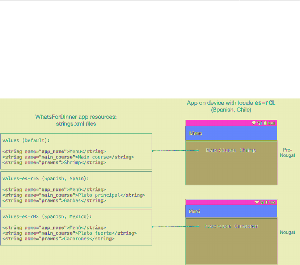Click the prawns 'Gambas' string line
Screen dimensions: 300x265
pyautogui.click(x=54, y=201)
